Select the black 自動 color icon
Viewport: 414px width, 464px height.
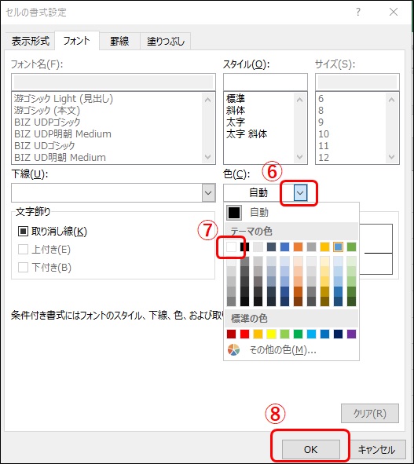pos(234,213)
